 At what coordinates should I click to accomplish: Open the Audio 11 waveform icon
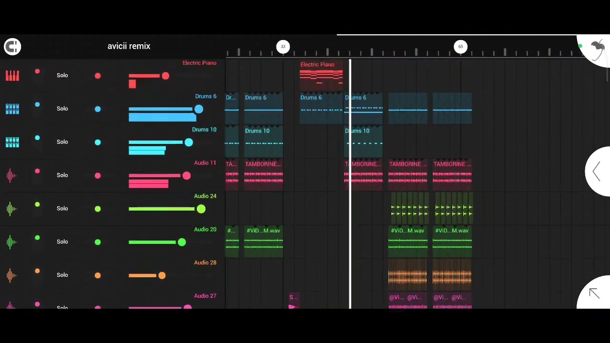[x=11, y=175]
